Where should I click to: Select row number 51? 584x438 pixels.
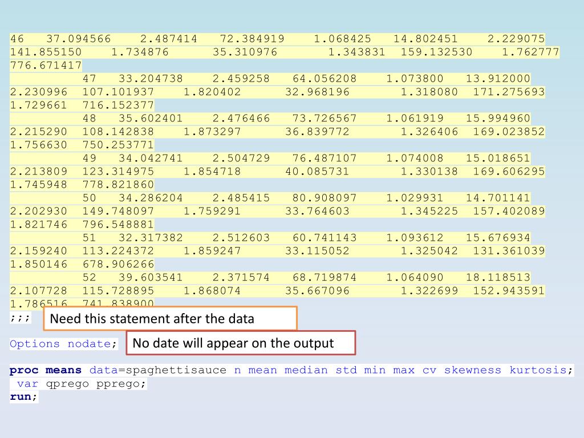click(90, 238)
